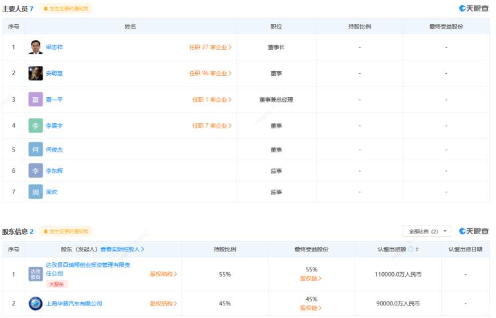Click 梁志祥's profile photo
496x318 pixels.
click(35, 47)
